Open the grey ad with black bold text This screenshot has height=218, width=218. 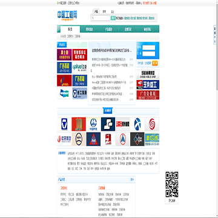(148, 74)
